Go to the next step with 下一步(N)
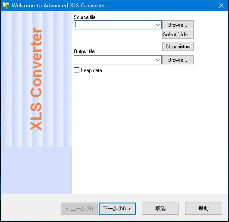This screenshot has height=222, width=229. [117, 209]
